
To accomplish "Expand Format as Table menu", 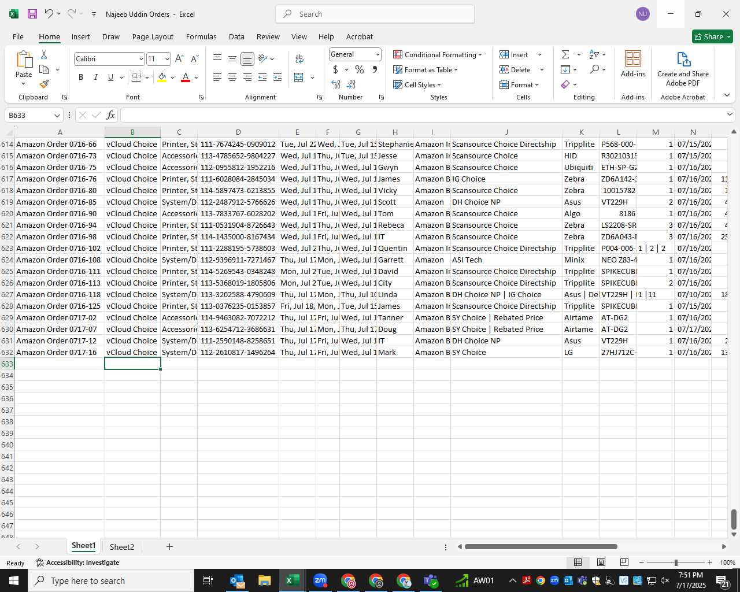I will (x=426, y=69).
